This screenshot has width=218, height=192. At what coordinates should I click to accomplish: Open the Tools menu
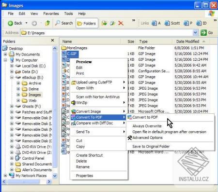click(x=68, y=14)
